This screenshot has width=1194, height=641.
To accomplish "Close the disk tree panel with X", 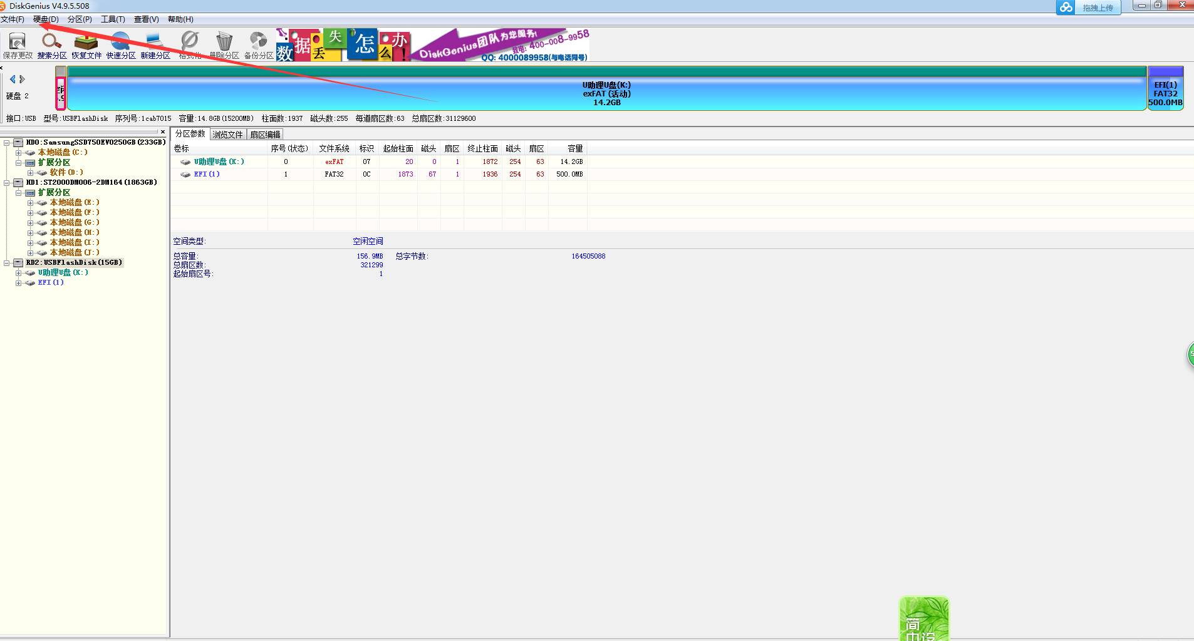I will [163, 131].
